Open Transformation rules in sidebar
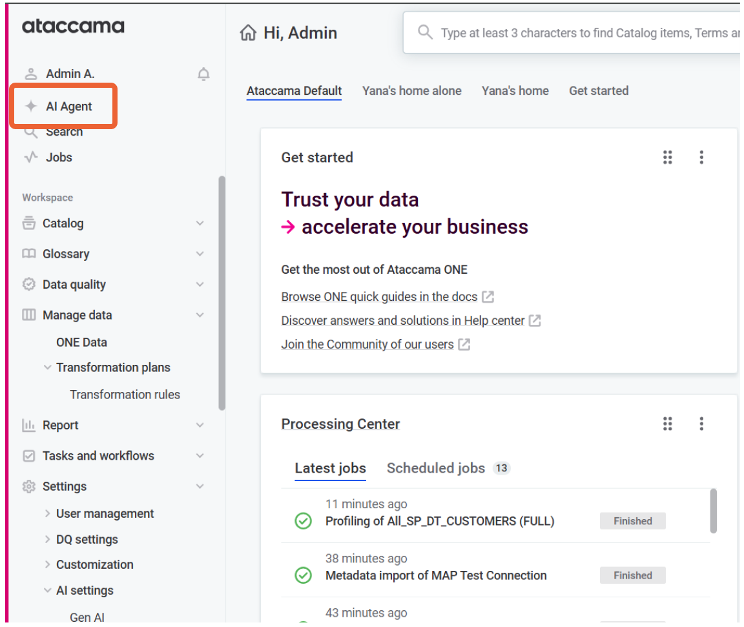This screenshot has height=627, width=744. (125, 395)
